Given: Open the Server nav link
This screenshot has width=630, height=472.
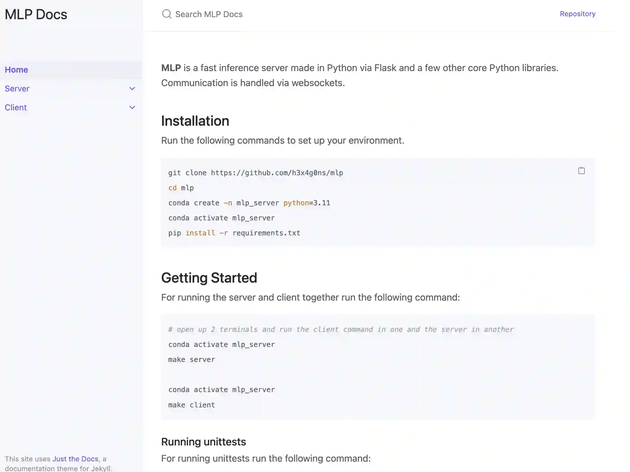Looking at the screenshot, I should pos(17,88).
